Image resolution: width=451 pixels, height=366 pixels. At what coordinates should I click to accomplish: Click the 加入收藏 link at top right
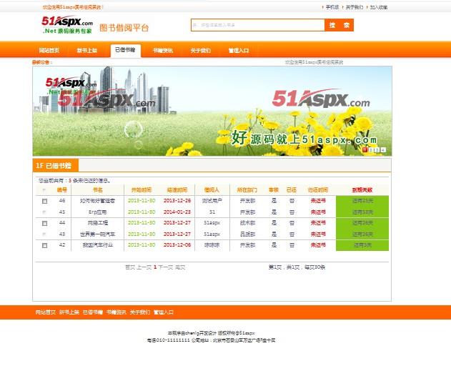coord(379,7)
